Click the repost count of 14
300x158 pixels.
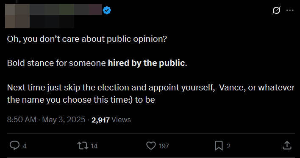[x=94, y=146]
